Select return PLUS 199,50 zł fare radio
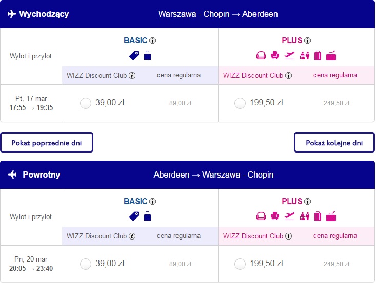The image size is (376, 283). (240, 264)
